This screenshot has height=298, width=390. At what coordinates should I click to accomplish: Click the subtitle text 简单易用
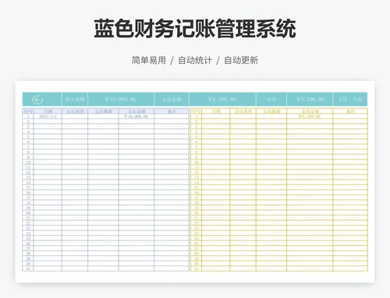pos(149,60)
